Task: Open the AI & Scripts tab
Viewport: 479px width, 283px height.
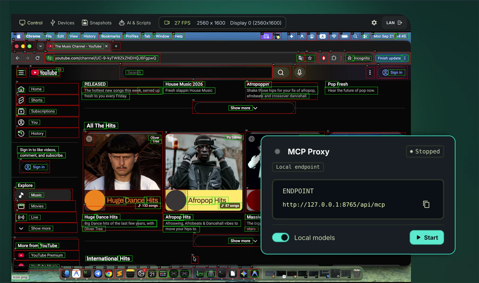Action: click(x=135, y=23)
